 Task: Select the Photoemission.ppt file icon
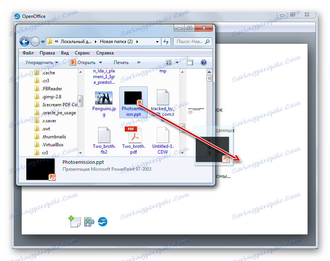(x=133, y=98)
